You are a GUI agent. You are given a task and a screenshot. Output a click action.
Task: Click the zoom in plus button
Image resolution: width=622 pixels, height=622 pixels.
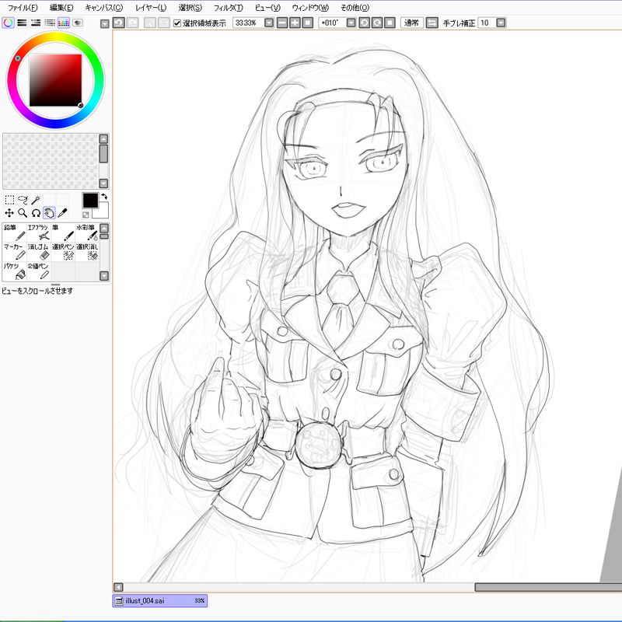(x=295, y=23)
